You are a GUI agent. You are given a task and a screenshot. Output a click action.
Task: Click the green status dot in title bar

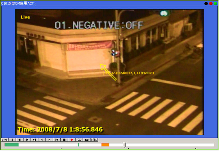pos(215,3)
